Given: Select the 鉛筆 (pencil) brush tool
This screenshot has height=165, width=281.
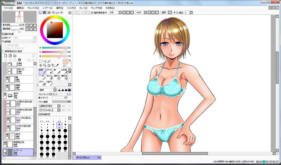Looking at the screenshot, I should coord(42,72).
